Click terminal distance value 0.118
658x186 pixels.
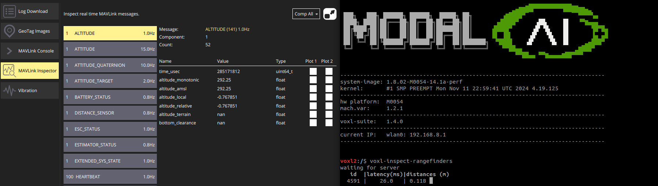point(418,181)
